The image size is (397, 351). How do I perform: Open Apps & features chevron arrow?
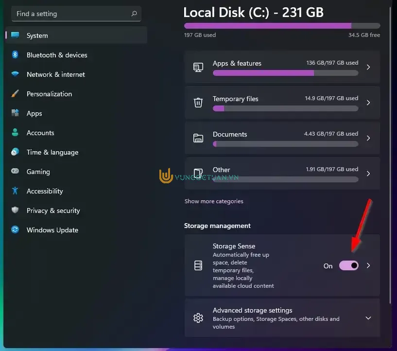pyautogui.click(x=368, y=67)
